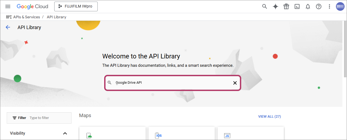Click the search magnifier icon in header
The image size is (347, 140).
pos(264,6)
